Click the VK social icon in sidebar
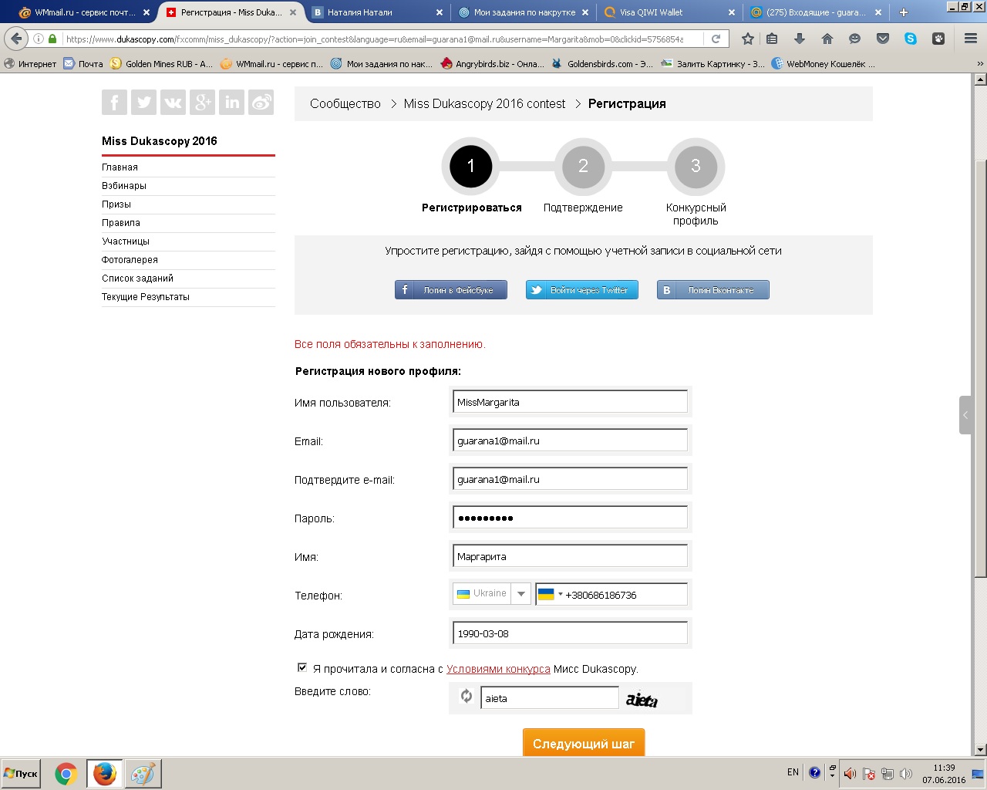 173,102
